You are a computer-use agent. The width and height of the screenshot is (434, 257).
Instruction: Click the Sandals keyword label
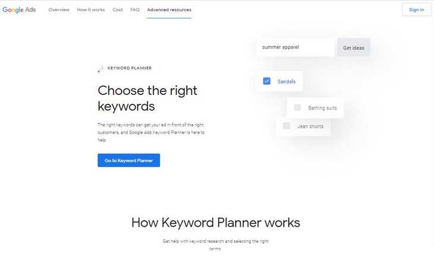(287, 81)
